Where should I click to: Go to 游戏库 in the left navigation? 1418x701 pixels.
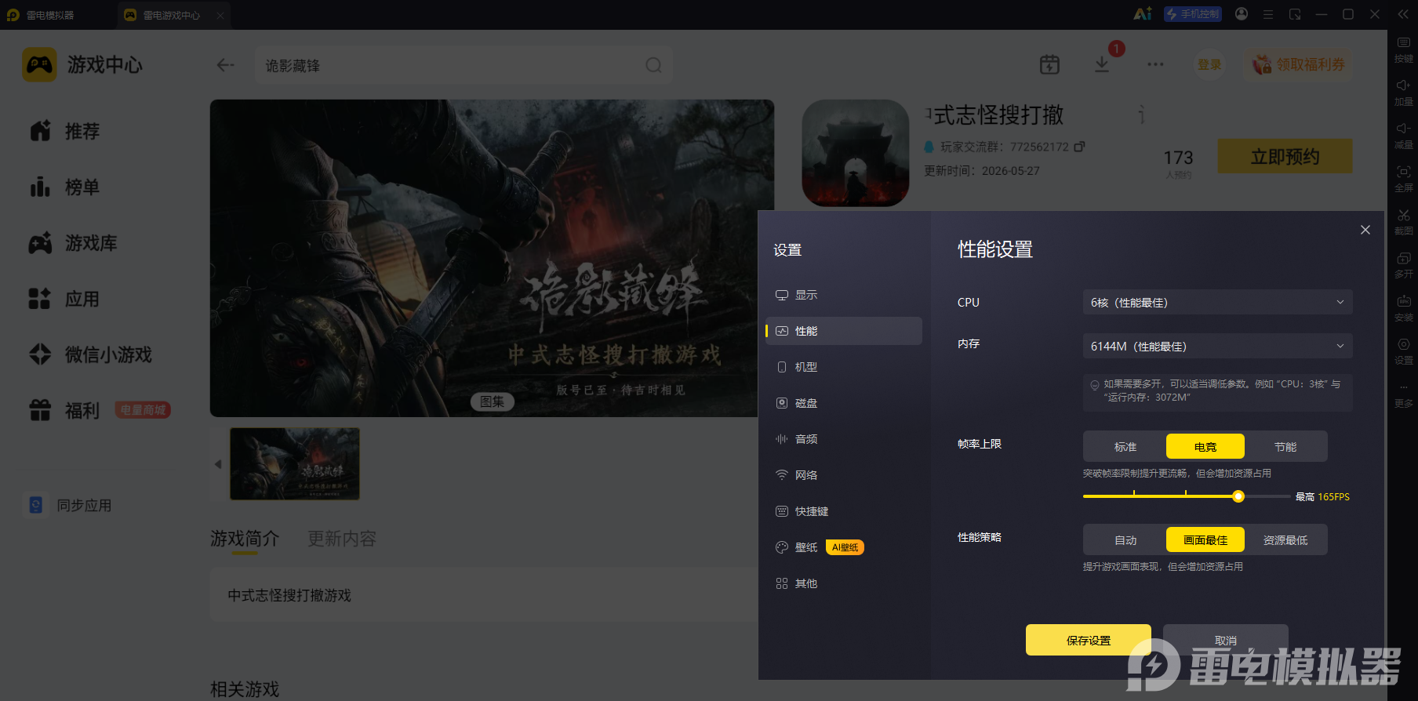tap(73, 243)
